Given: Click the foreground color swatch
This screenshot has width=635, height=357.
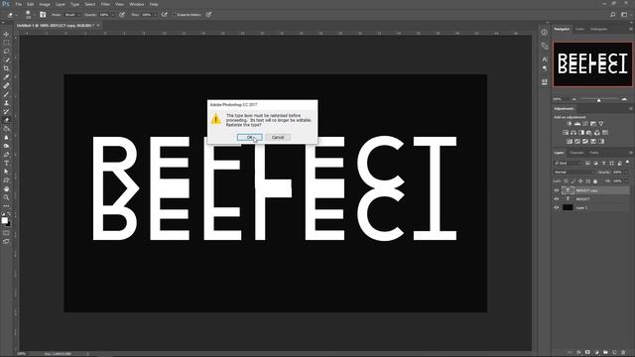Looking at the screenshot, I should [x=4, y=220].
